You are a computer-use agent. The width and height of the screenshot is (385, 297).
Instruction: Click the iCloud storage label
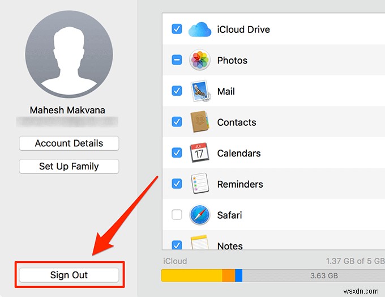point(175,261)
